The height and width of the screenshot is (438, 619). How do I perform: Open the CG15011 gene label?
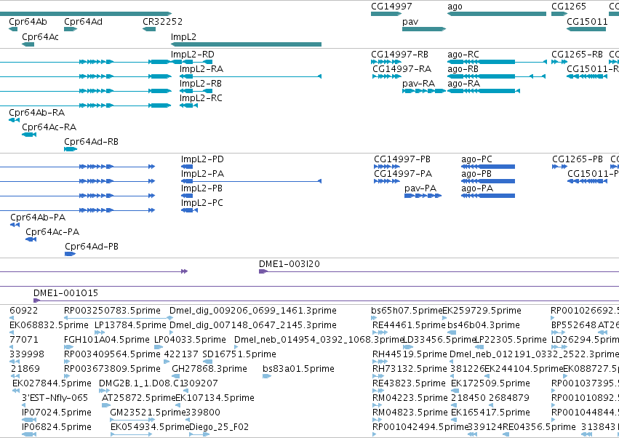click(587, 21)
